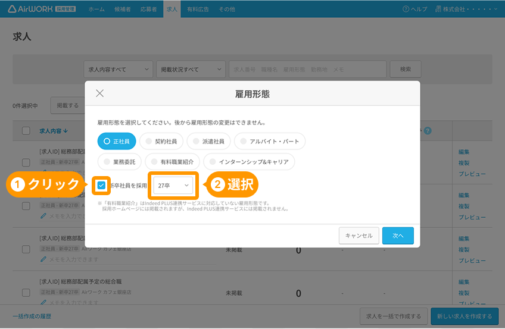
Task: Select 派遣社員 employment type
Action: click(208, 141)
